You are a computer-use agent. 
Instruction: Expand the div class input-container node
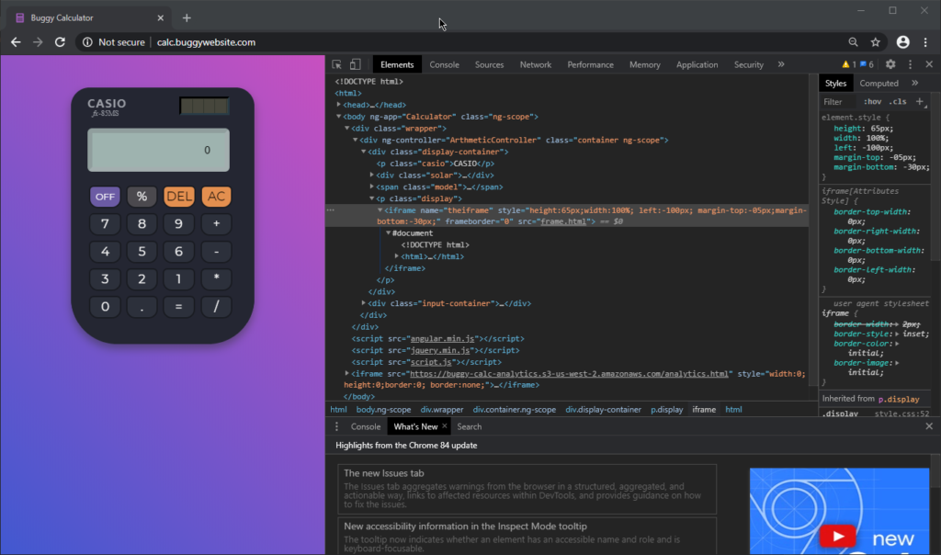pos(364,303)
